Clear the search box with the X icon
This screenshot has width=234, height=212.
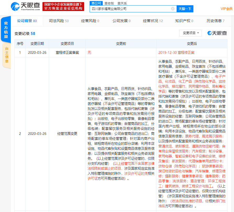click(173, 9)
